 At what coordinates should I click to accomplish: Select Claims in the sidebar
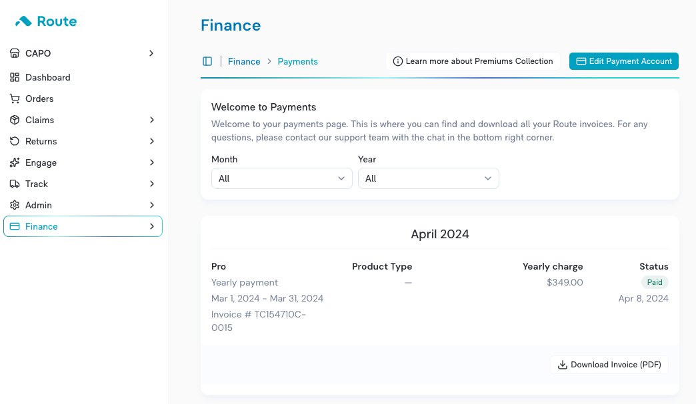tap(83, 120)
